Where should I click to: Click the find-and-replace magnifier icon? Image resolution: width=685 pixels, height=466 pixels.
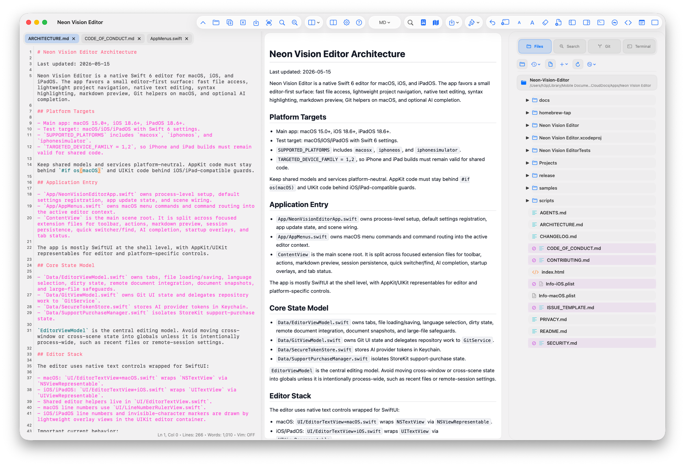(x=295, y=23)
